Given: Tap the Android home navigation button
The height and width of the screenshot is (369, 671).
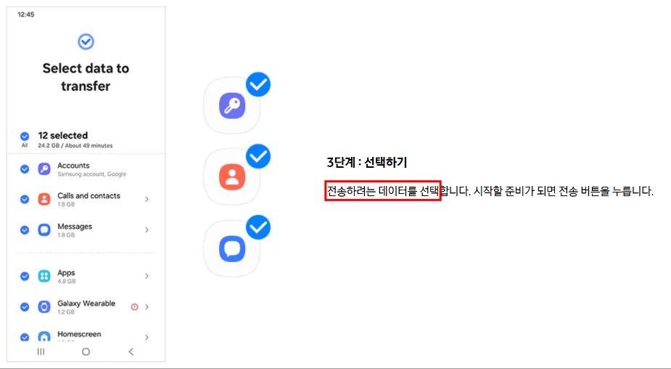Looking at the screenshot, I should click(x=86, y=352).
